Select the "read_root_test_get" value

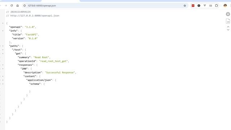[x=53, y=61]
